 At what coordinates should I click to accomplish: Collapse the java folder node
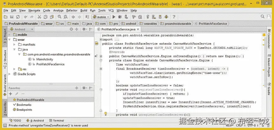pyautogui.click(x=14, y=49)
